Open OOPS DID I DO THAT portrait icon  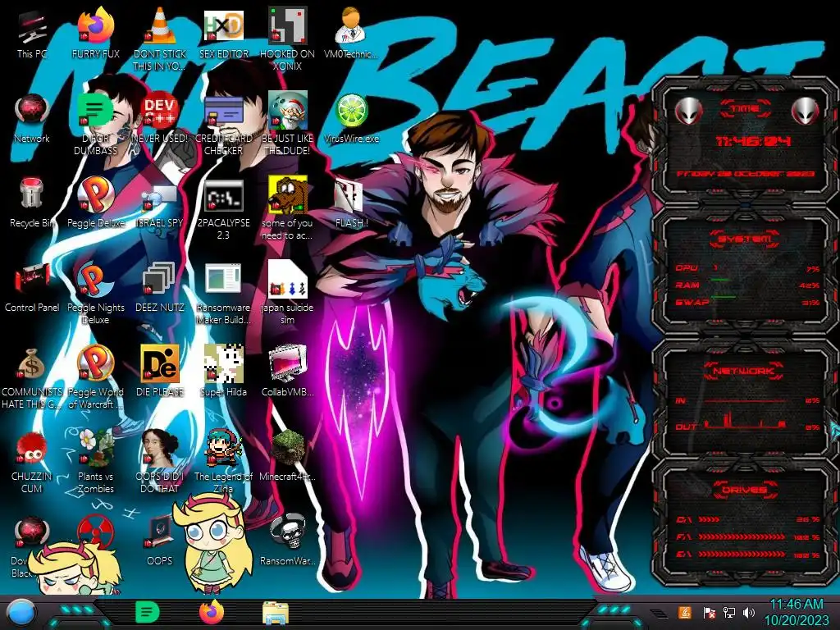click(160, 462)
